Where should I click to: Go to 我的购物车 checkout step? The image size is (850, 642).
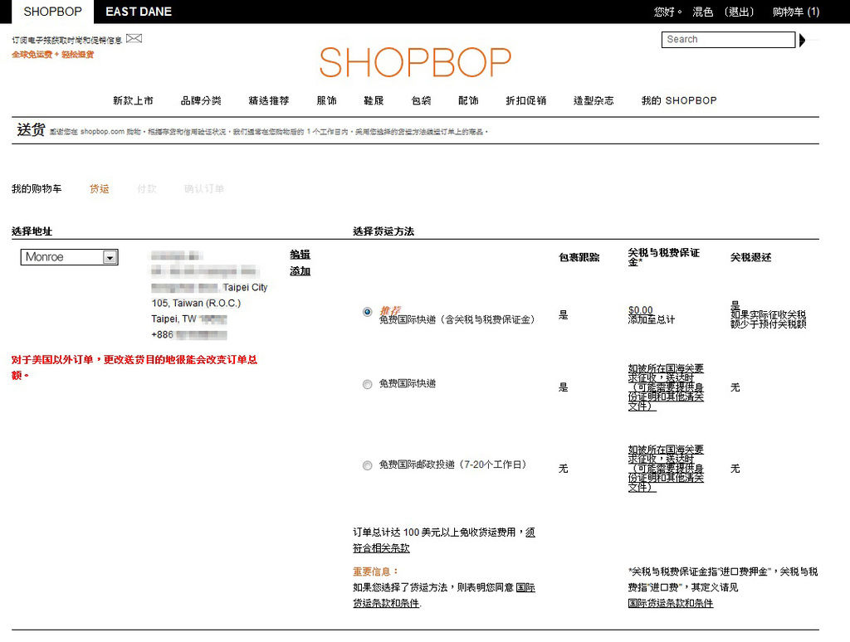[37, 188]
